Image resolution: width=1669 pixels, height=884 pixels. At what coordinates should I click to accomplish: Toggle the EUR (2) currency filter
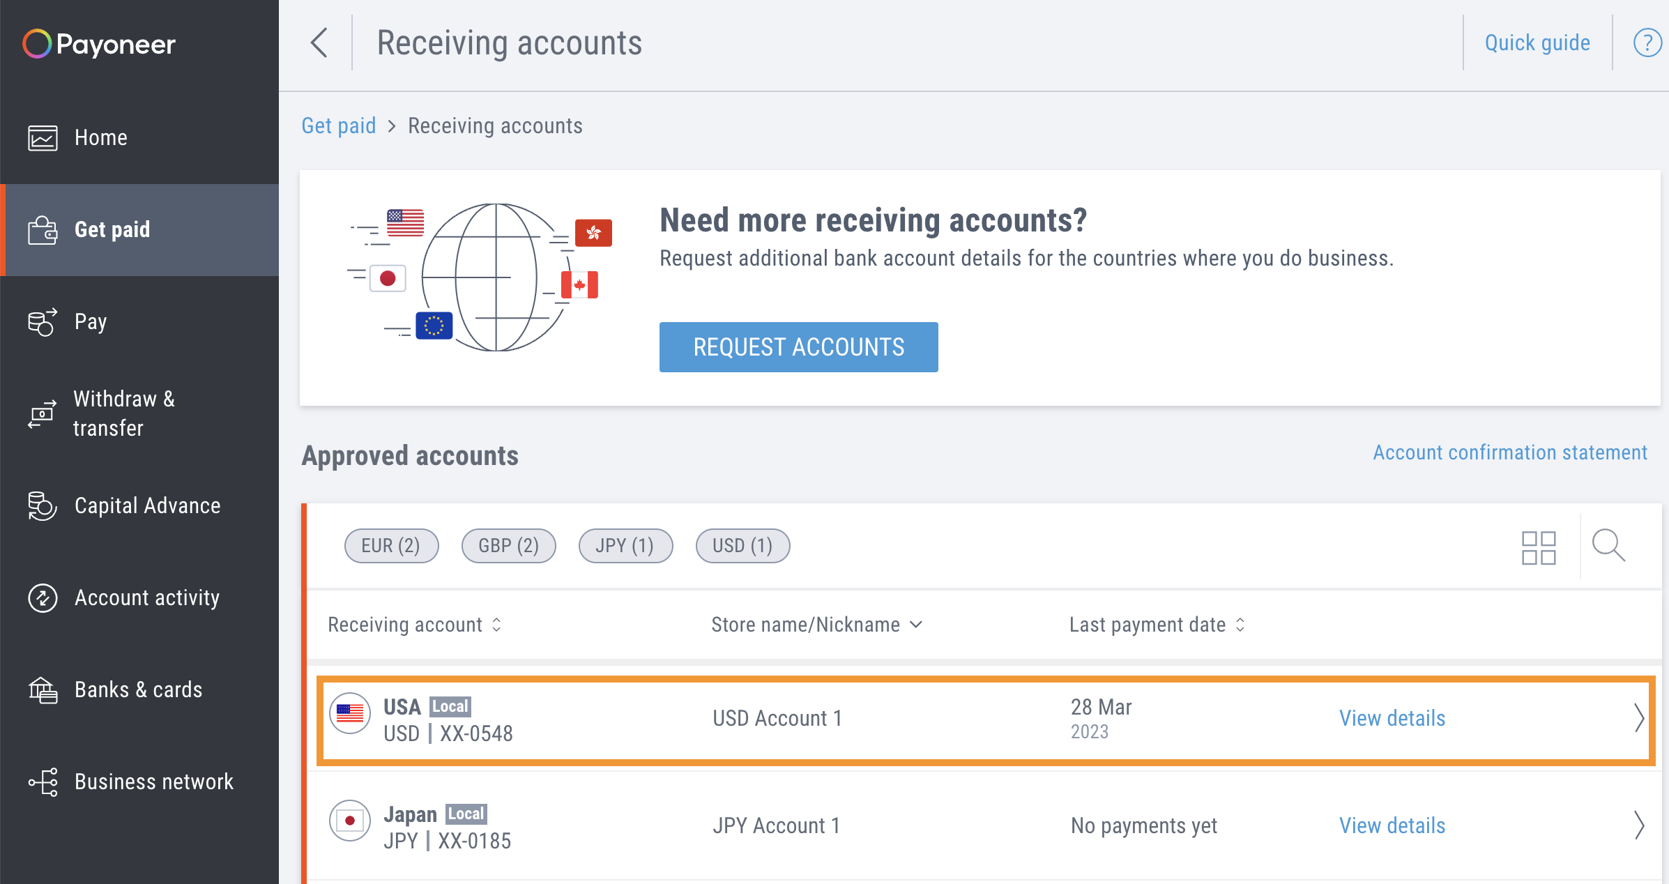click(391, 546)
